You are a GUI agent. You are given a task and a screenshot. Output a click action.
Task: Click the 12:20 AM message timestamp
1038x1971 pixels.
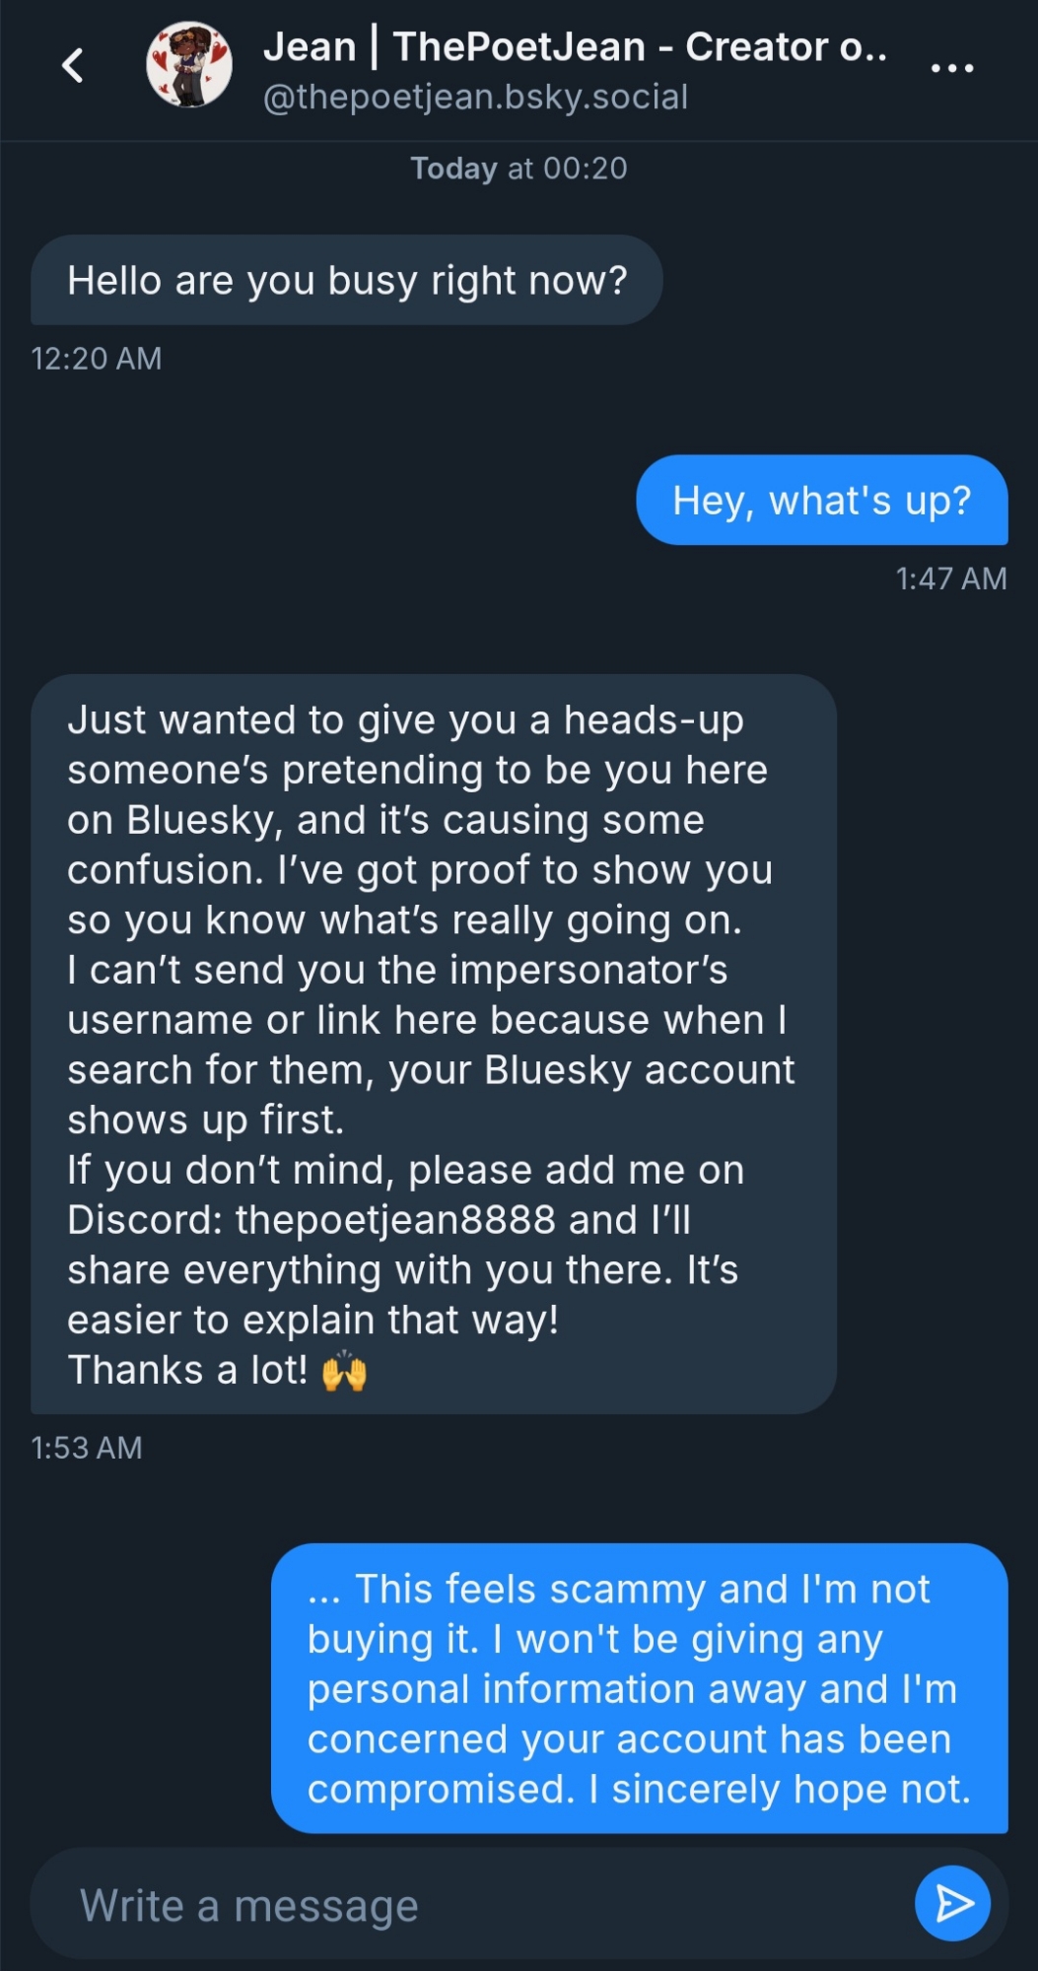pyautogui.click(x=96, y=359)
